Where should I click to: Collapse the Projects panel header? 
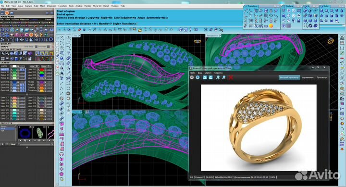[27, 123]
